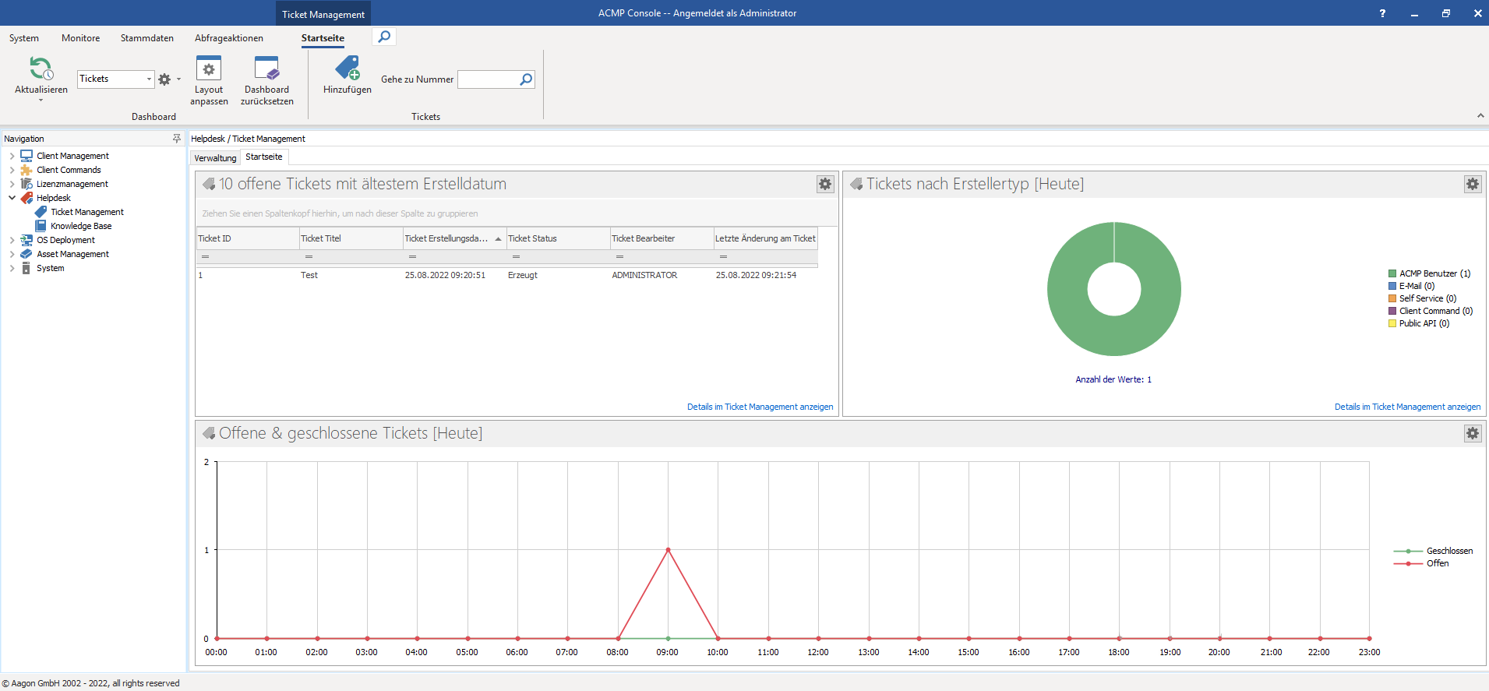This screenshot has height=691, width=1489.
Task: Click the ribbon search magnifier icon
Action: [384, 37]
